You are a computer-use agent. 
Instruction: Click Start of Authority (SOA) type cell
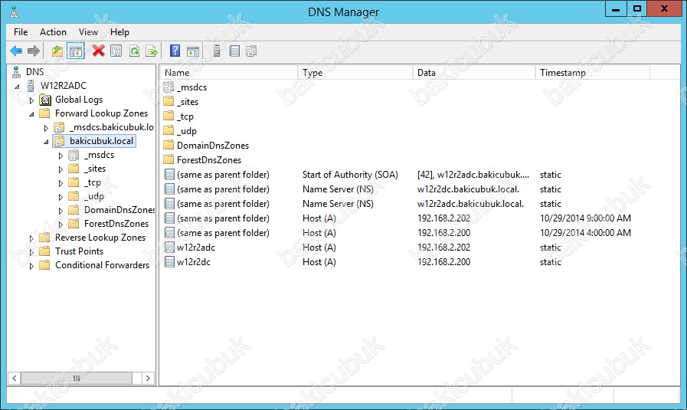(x=350, y=175)
